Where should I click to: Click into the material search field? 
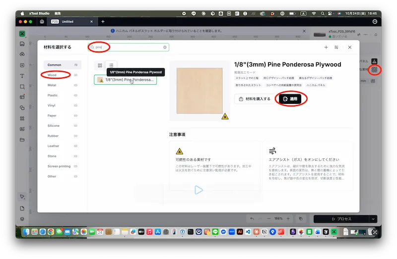(x=128, y=48)
